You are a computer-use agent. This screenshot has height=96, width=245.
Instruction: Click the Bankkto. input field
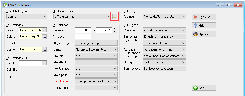pos(31,63)
